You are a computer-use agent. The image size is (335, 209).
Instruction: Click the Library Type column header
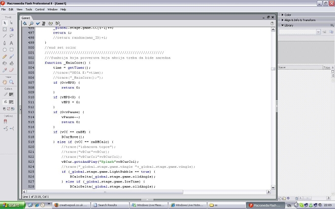click(x=327, y=67)
